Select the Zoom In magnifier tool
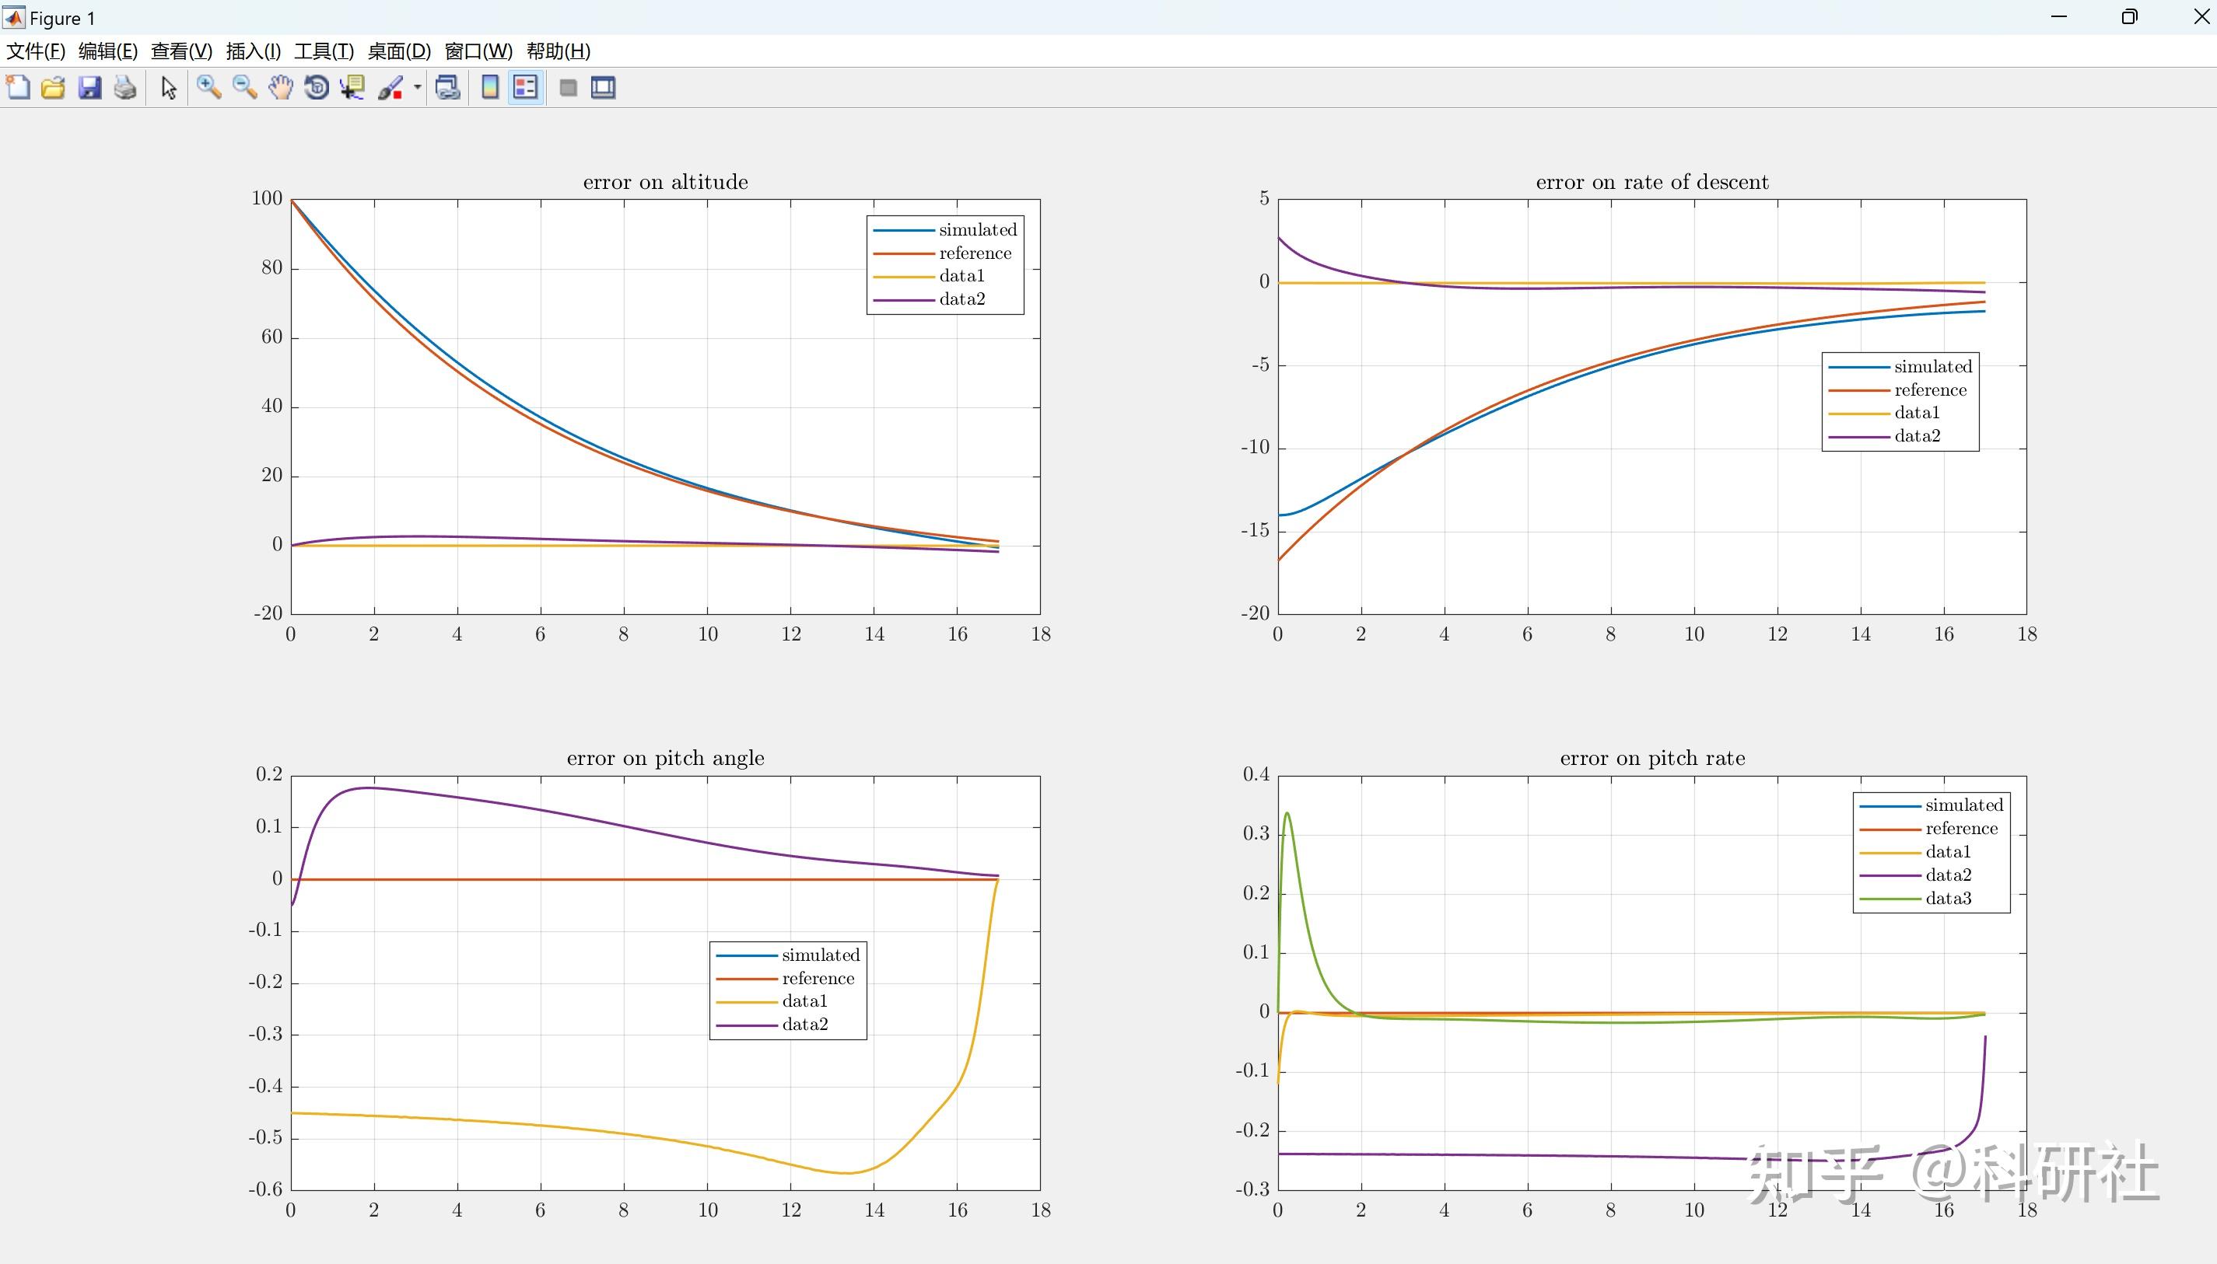 click(208, 88)
